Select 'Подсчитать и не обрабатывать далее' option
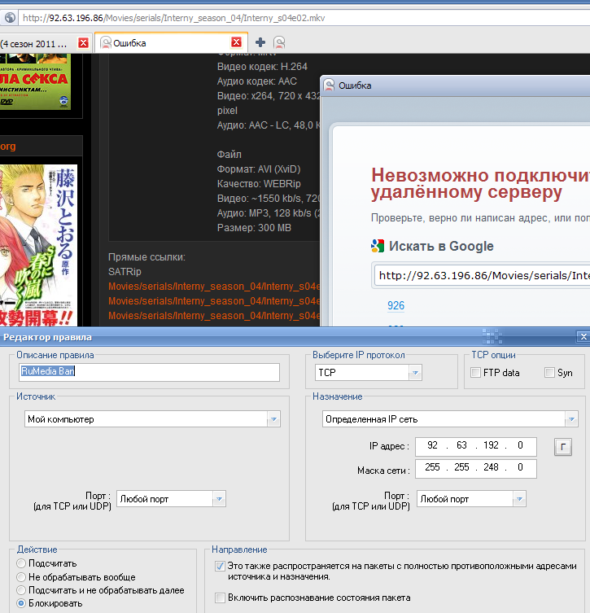The image size is (590, 613). tap(21, 590)
